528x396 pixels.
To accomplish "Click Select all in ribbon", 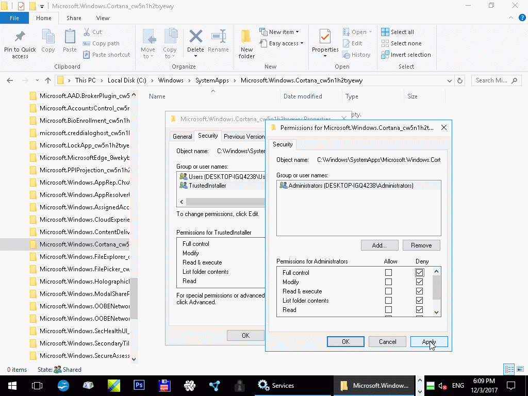I will click(x=398, y=32).
